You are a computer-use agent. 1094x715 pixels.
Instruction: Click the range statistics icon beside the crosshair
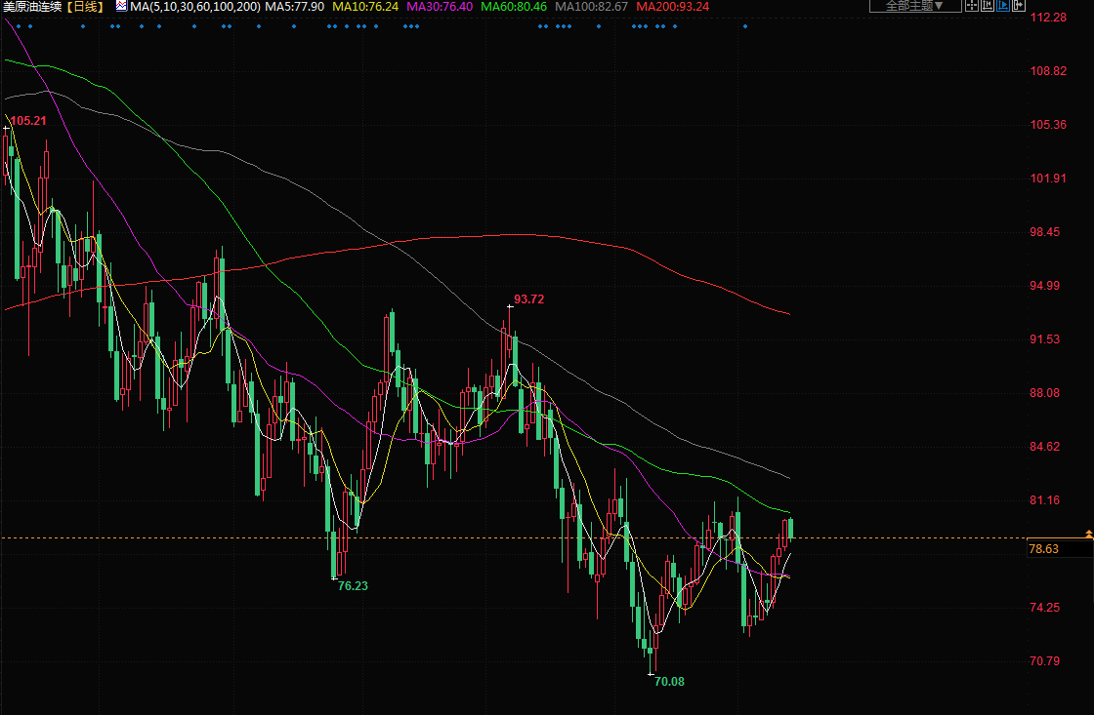988,5
